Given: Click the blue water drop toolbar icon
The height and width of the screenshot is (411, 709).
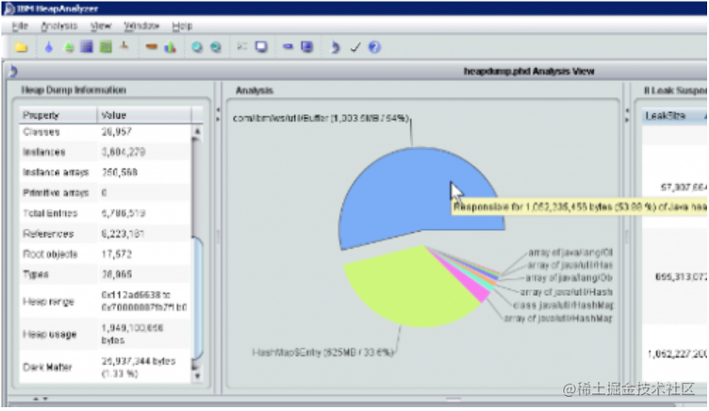Looking at the screenshot, I should [49, 47].
